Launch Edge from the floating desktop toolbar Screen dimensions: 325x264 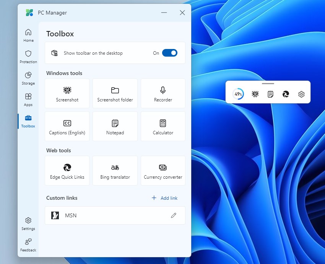pyautogui.click(x=286, y=93)
